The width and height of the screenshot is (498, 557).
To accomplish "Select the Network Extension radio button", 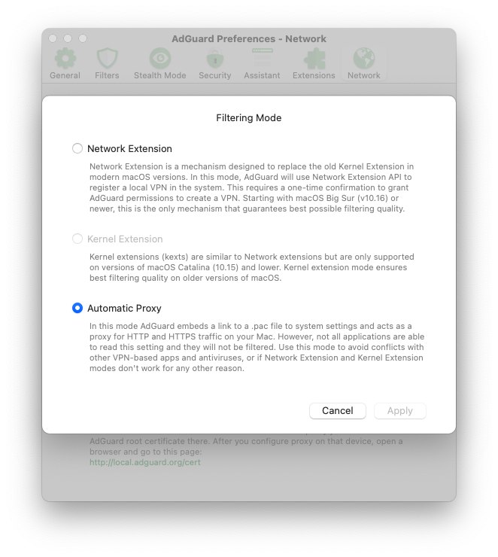I will (77, 148).
